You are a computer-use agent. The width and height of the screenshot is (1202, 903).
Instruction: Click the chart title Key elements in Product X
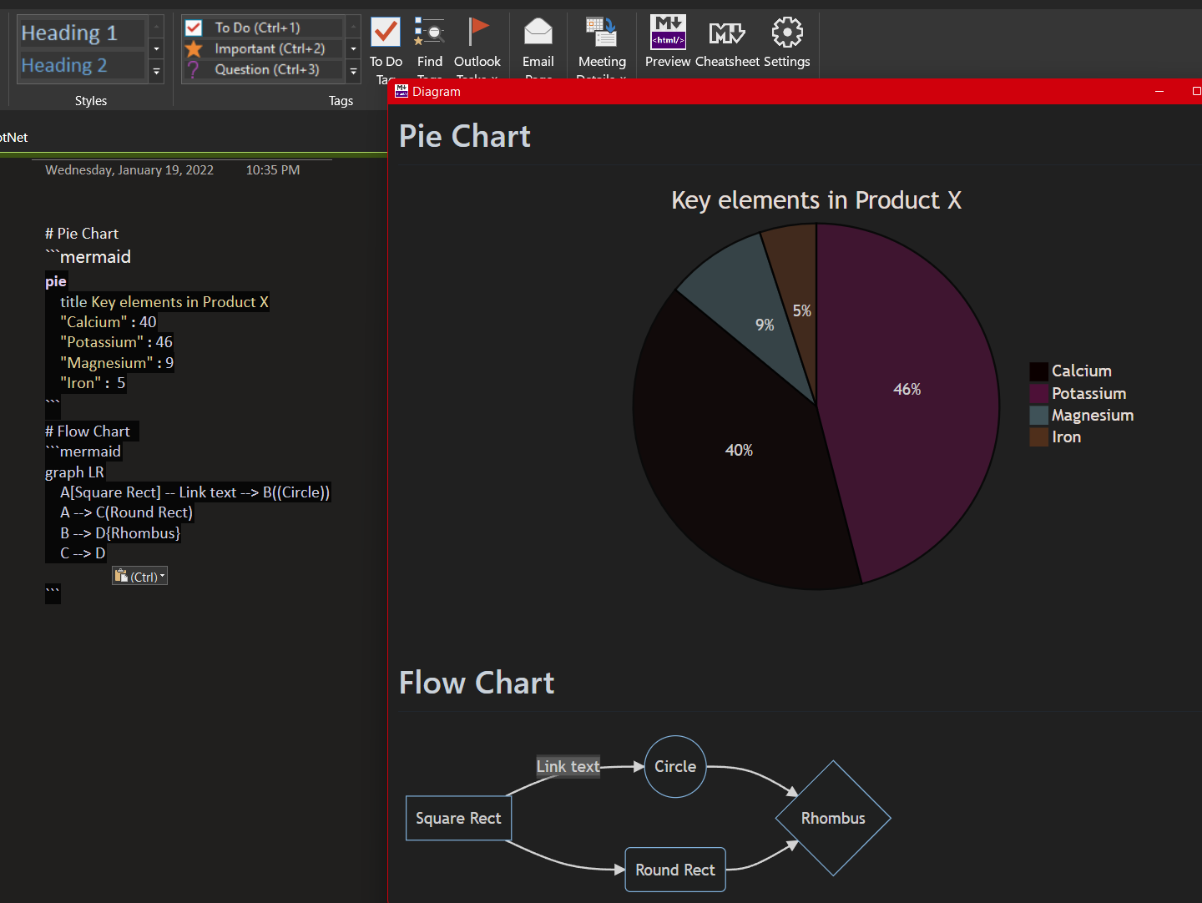click(x=816, y=200)
